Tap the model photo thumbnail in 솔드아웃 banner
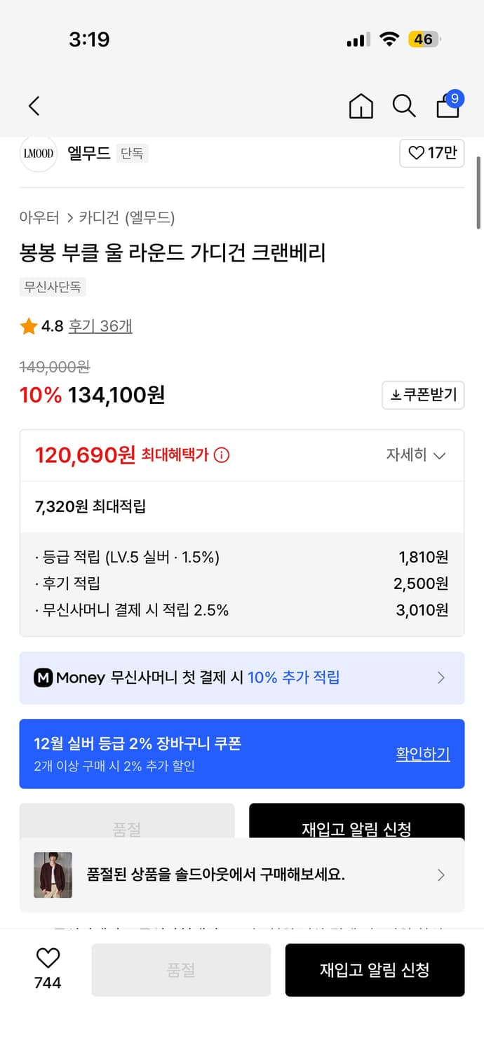Viewport: 484px width, 1052px height. click(x=53, y=875)
